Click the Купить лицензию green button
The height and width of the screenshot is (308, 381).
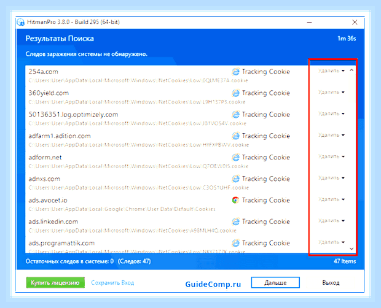coord(55,282)
